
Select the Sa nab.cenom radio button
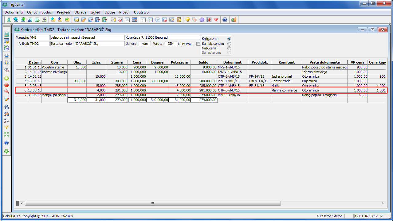point(229,44)
